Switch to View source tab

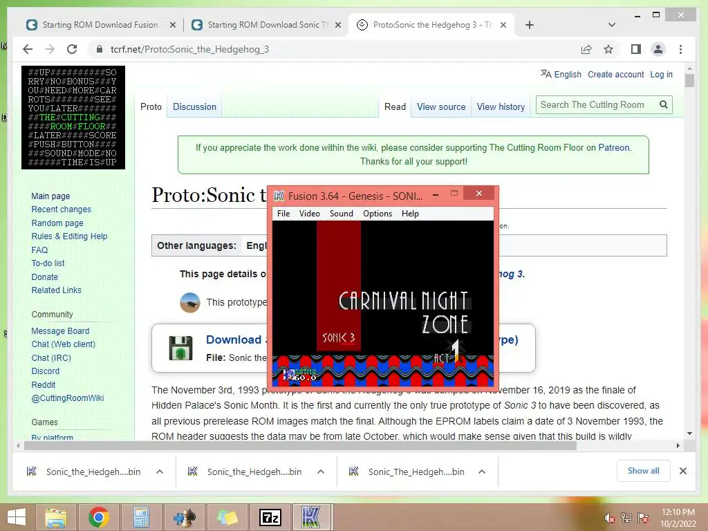tap(441, 106)
